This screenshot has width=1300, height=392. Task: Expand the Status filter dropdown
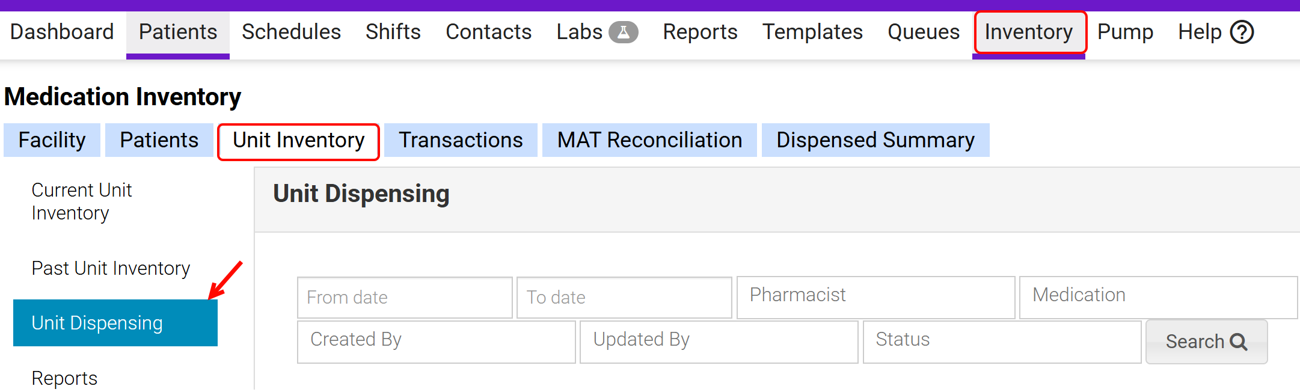pyautogui.click(x=1002, y=340)
